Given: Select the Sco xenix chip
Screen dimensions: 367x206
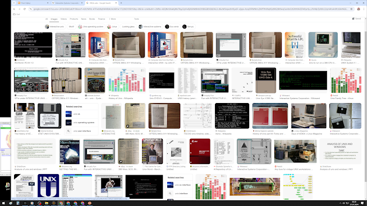Looking at the screenshot, I should [x=172, y=27].
